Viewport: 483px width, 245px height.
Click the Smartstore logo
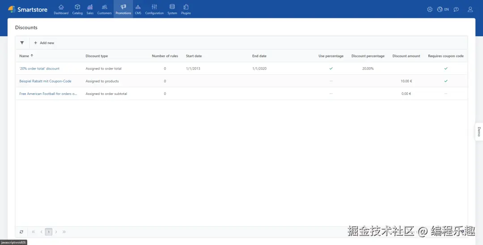pyautogui.click(x=28, y=9)
